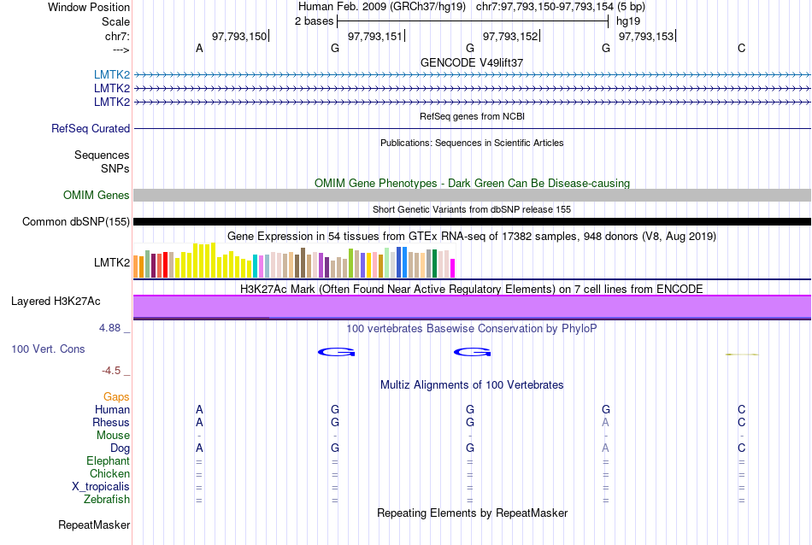Viewport: 812px width, 545px height.
Task: Click position marker 97,793,150
Action: [239, 36]
